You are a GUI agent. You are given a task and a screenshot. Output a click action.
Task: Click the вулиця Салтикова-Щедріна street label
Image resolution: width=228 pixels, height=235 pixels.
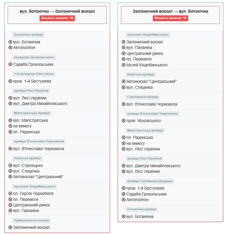[150, 181]
